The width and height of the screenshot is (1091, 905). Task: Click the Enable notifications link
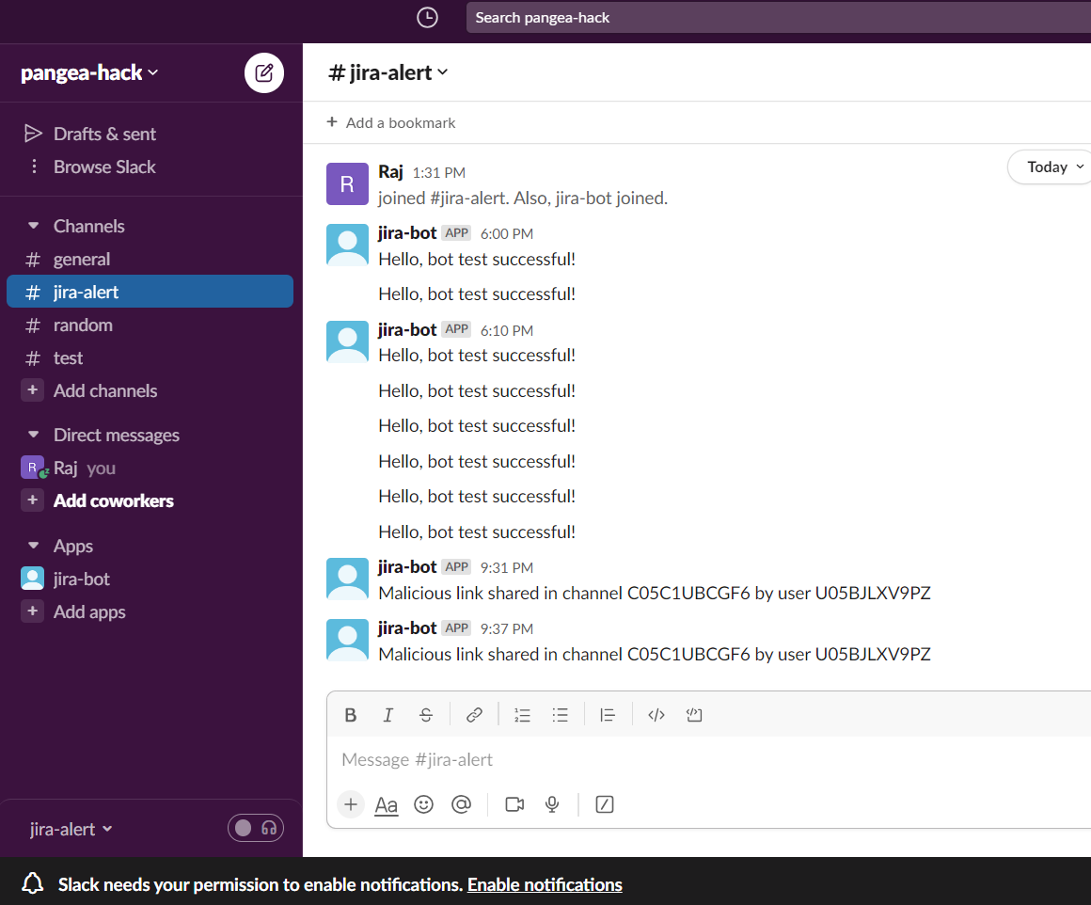(545, 884)
